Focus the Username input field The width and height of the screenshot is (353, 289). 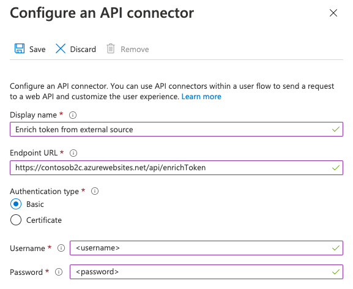point(206,248)
